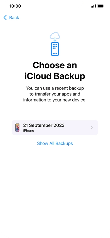The width and height of the screenshot is (110, 238).
Task: Tap the "information to your new device" line
Action: 55,100
